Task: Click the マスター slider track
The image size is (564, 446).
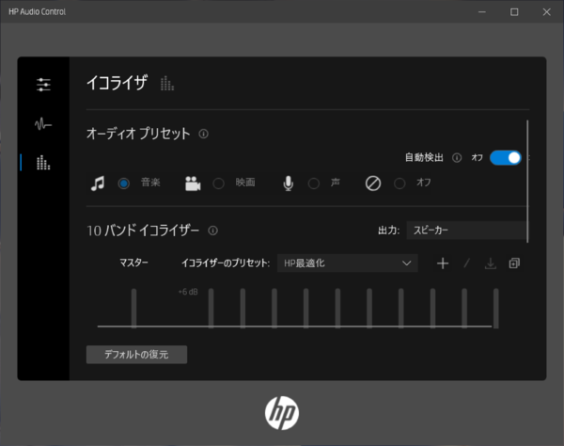Action: (x=133, y=308)
